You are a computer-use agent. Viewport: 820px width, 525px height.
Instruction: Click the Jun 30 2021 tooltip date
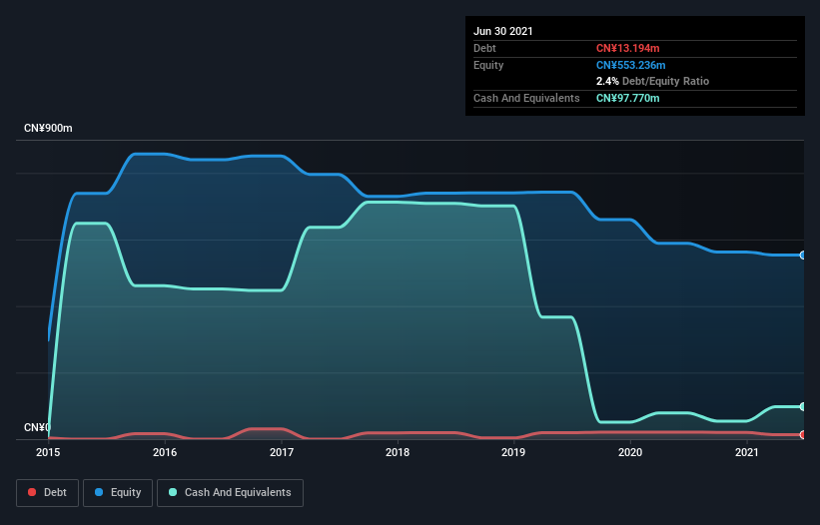point(503,31)
